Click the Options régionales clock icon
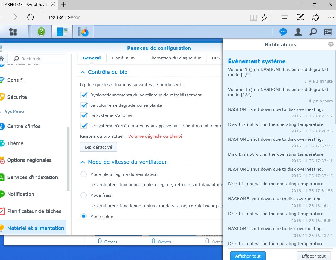The image size is (336, 260). (2, 160)
